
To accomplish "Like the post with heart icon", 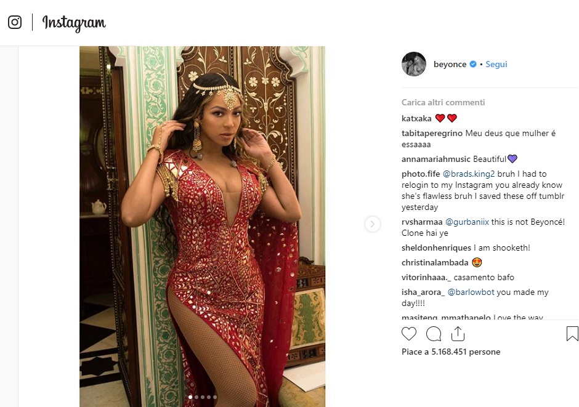I will coord(409,334).
